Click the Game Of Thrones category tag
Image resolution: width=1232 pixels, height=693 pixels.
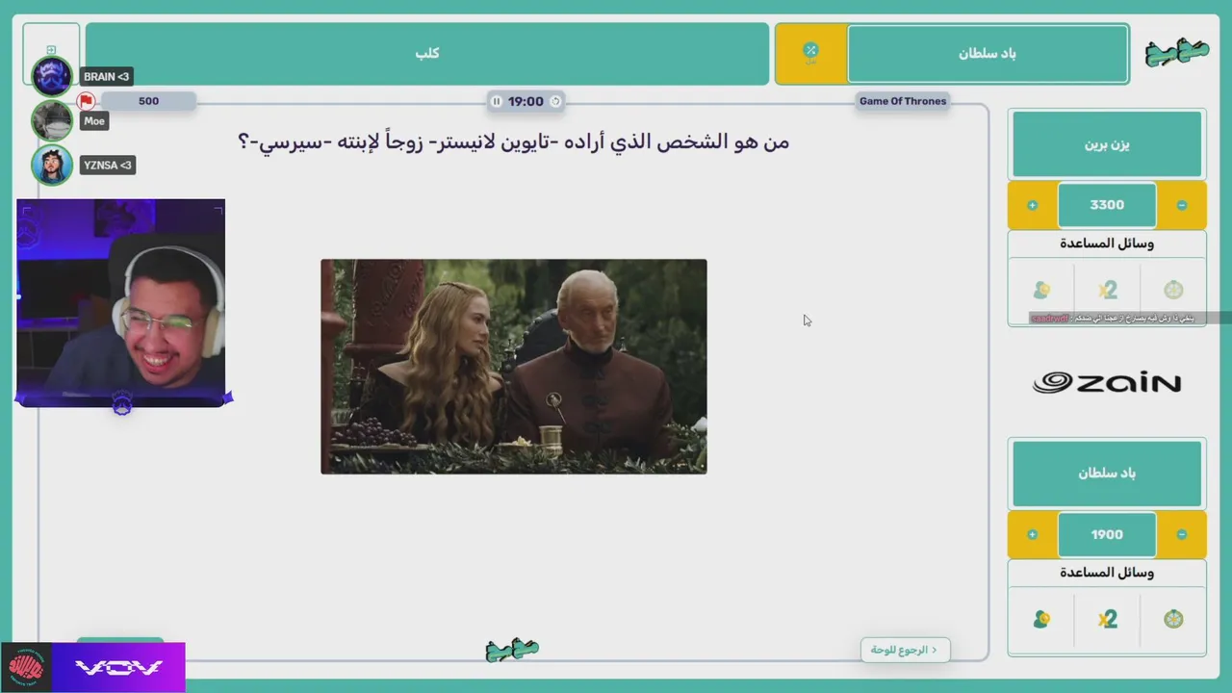point(903,101)
